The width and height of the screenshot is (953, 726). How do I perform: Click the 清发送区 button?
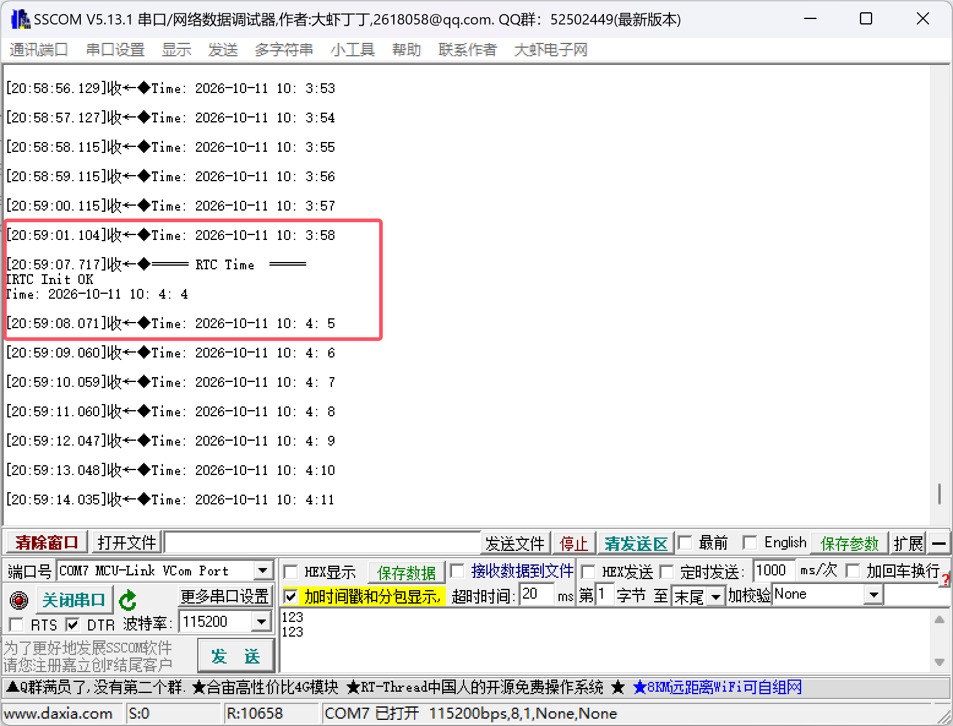point(636,543)
